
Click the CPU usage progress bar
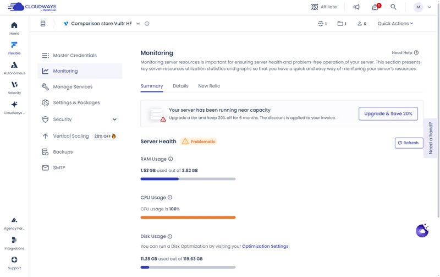188,218
